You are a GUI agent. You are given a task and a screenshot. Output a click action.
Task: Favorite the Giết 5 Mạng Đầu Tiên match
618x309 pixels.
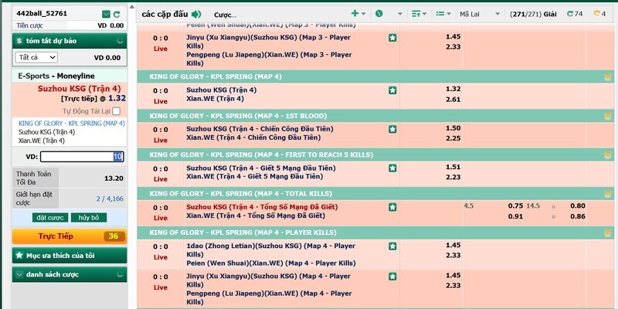[392, 168]
